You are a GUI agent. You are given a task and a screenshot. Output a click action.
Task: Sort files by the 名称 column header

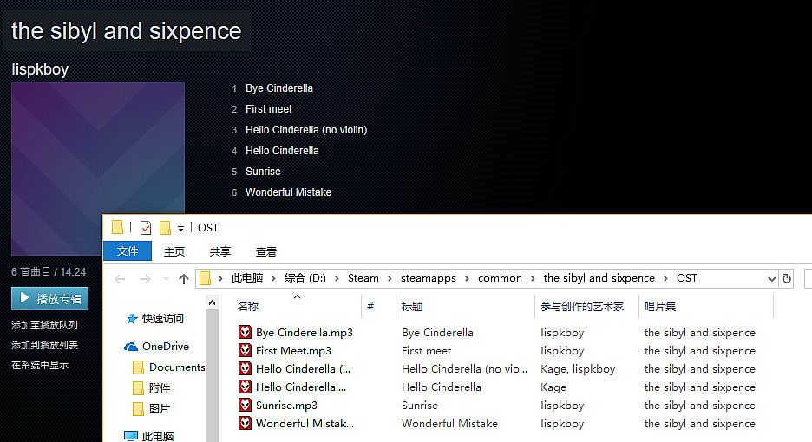coord(248,306)
